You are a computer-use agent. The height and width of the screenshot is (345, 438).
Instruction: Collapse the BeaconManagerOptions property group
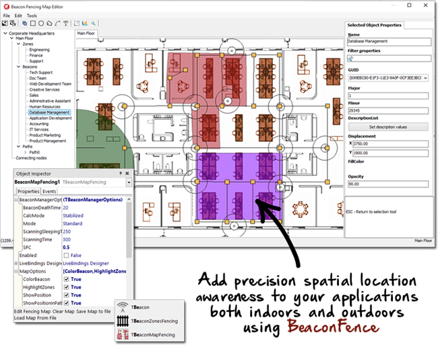(x=16, y=200)
